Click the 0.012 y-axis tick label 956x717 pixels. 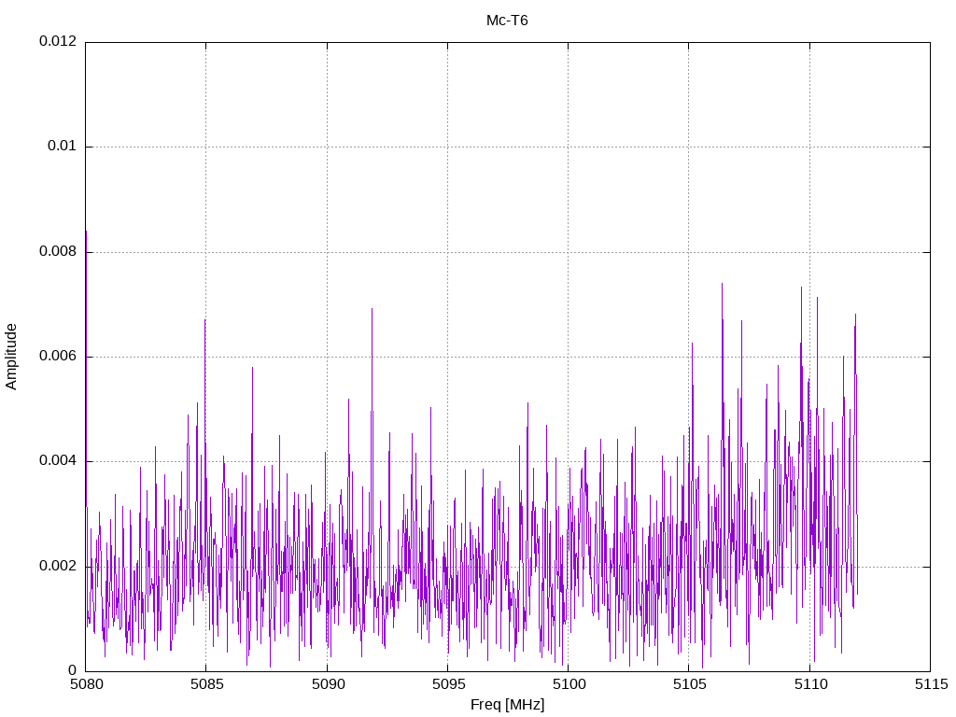(58, 41)
